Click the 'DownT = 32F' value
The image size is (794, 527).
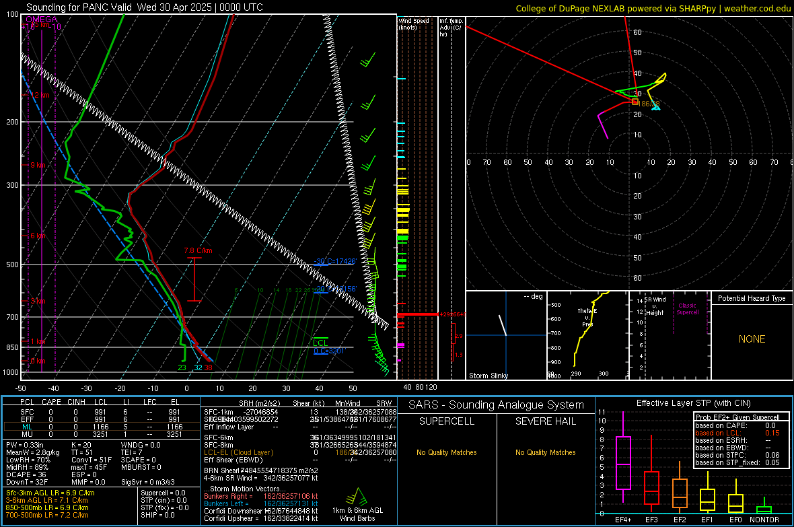[x=27, y=482]
